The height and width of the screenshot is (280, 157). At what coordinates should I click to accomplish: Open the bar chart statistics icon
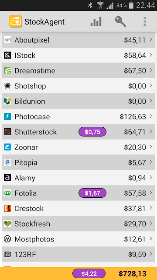[x=96, y=21]
